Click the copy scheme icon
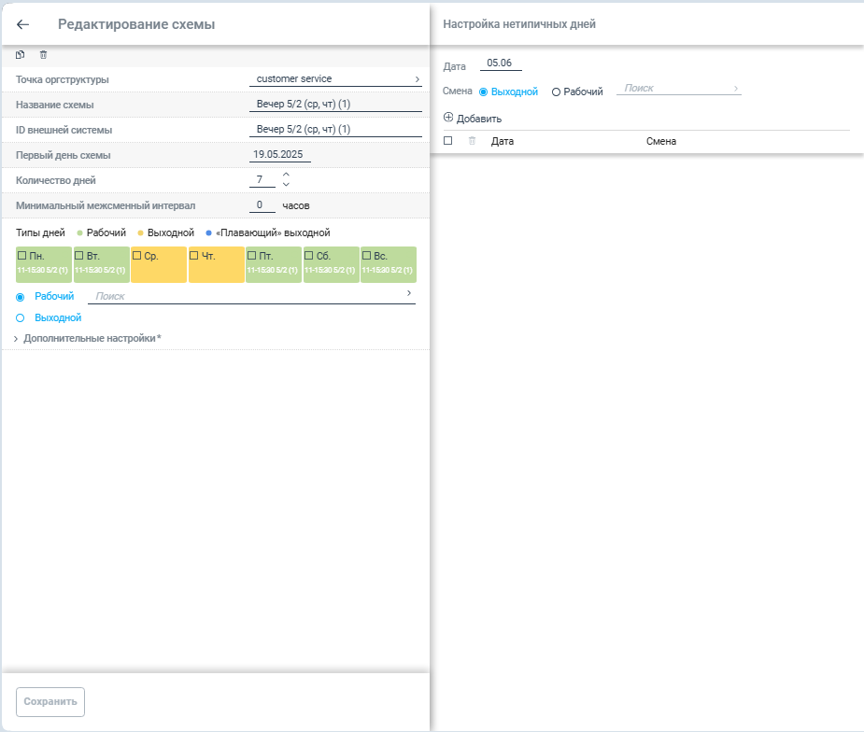Image resolution: width=864 pixels, height=732 pixels. [x=21, y=54]
